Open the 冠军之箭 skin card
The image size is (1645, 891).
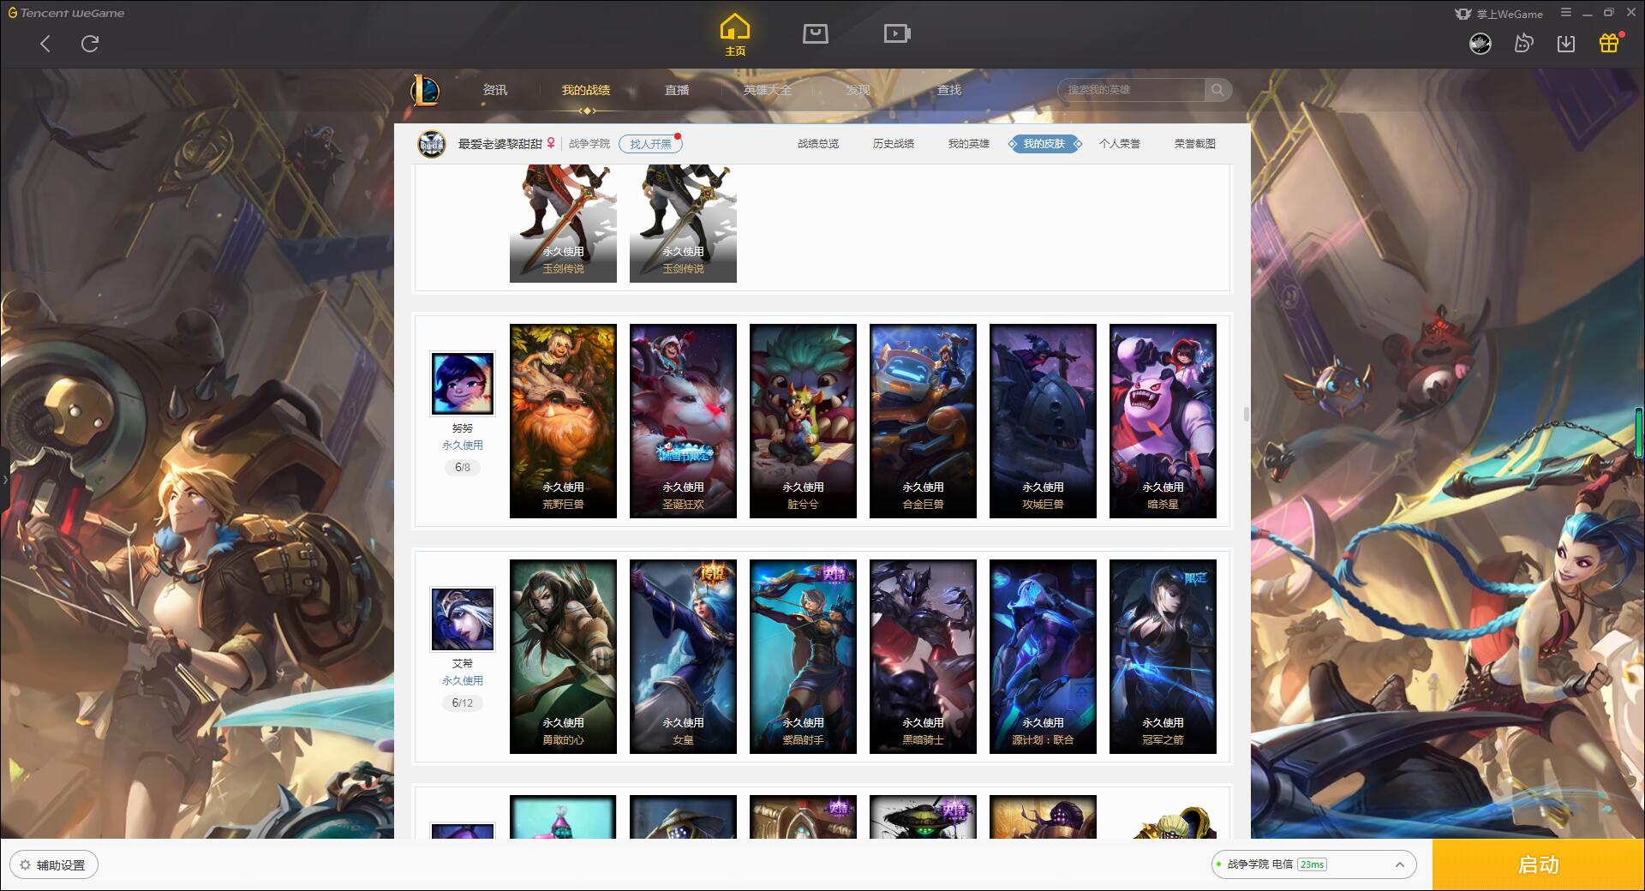tap(1163, 656)
